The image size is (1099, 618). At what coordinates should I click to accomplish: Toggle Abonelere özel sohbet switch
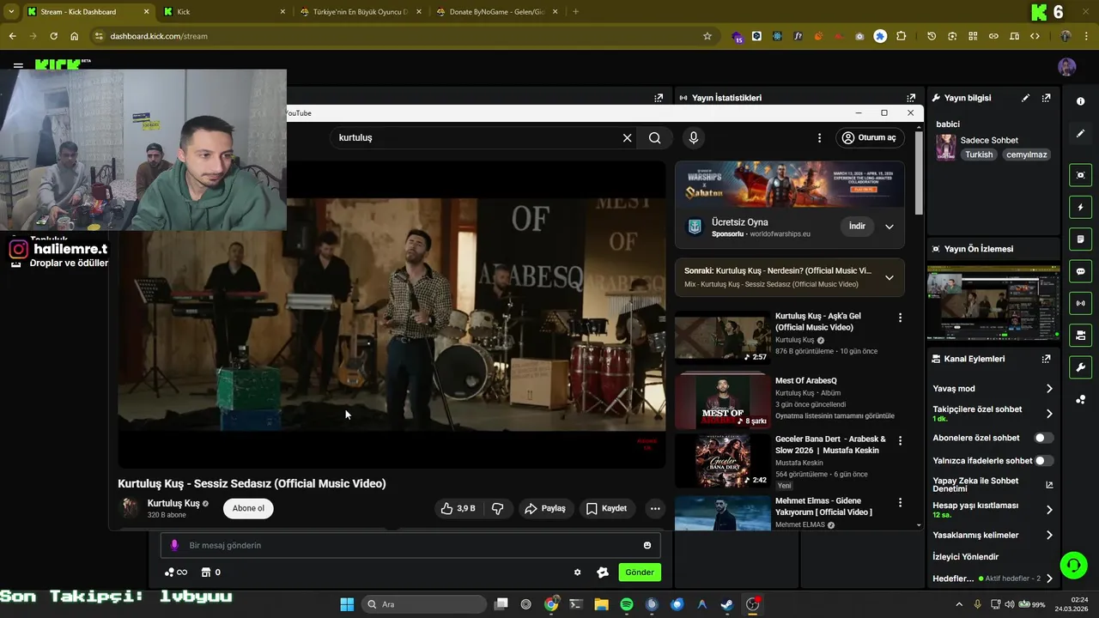pos(1043,438)
